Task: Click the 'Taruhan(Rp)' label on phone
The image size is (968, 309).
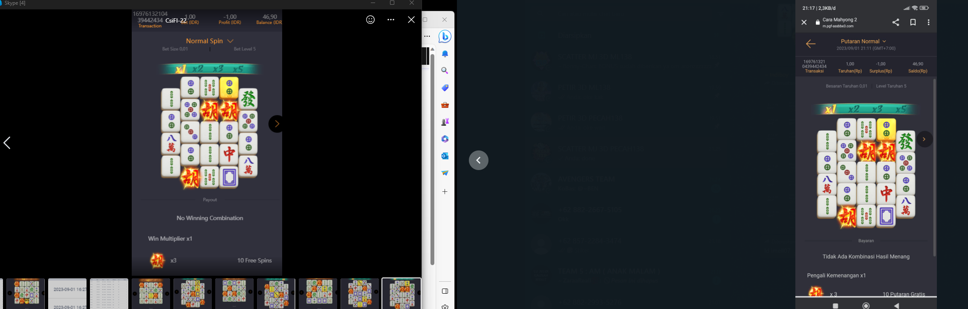Action: tap(850, 71)
